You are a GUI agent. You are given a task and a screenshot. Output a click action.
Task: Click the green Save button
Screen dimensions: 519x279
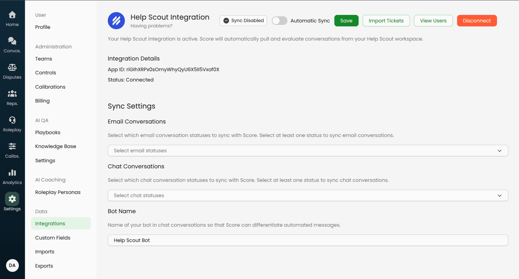[x=346, y=21]
